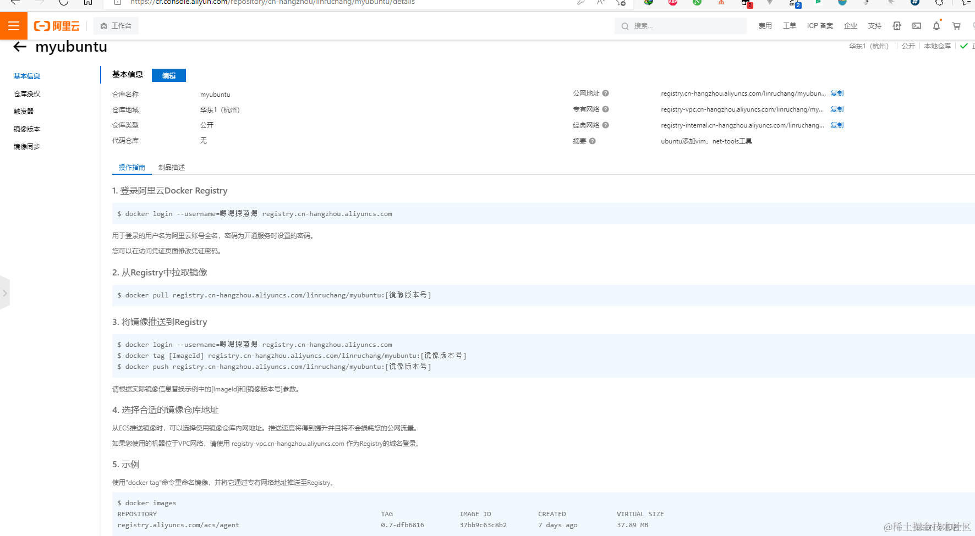Click the green check status icon
975x536 pixels.
tap(964, 46)
